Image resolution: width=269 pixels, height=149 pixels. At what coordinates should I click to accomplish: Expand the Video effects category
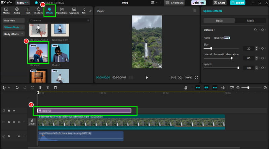click(13, 27)
